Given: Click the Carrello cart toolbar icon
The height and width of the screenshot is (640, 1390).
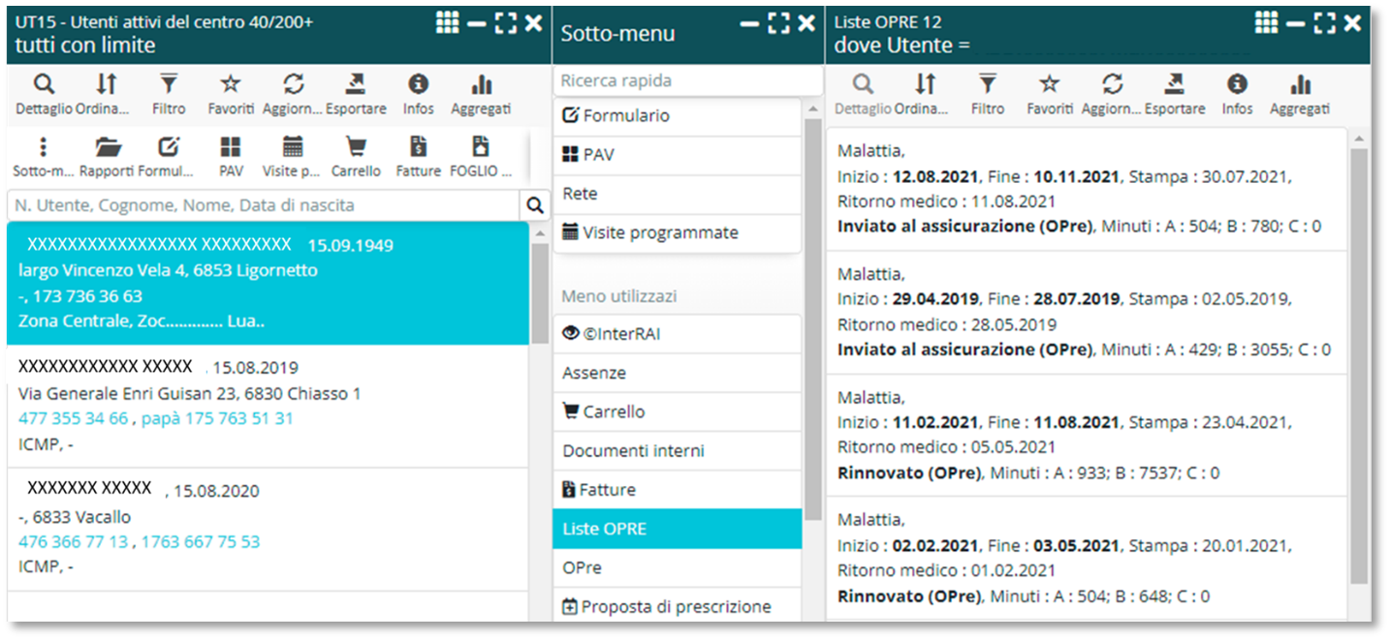Looking at the screenshot, I should pyautogui.click(x=356, y=147).
